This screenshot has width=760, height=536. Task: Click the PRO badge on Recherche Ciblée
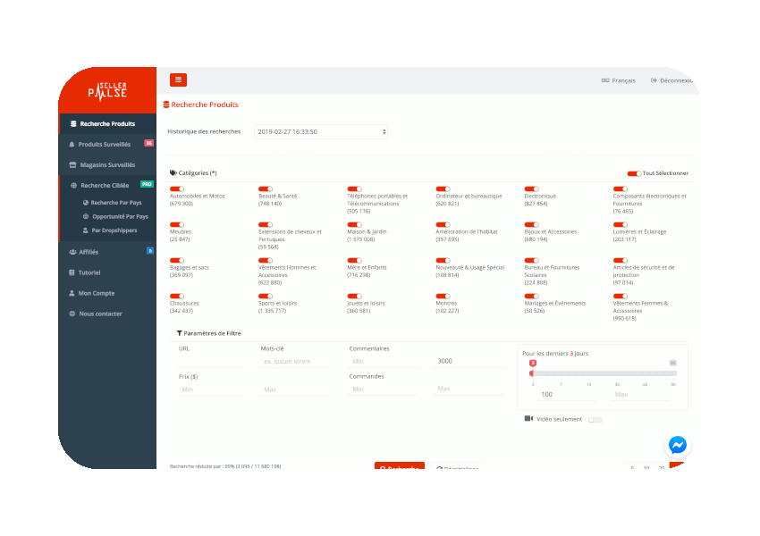point(147,184)
